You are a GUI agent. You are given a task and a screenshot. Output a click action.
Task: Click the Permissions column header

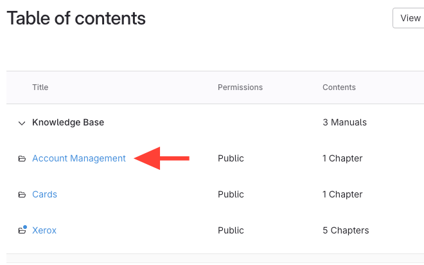point(240,87)
